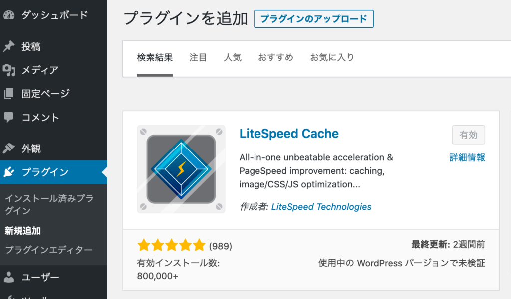Click the Comments speech bubble icon

click(x=9, y=118)
